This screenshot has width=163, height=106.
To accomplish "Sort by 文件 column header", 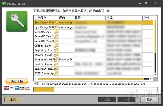I will (x=148, y=18).
